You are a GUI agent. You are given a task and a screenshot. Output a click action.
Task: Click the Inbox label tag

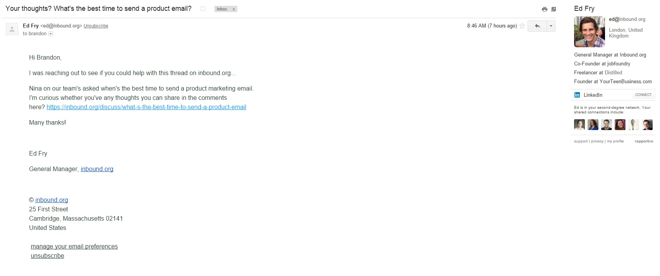coord(222,9)
